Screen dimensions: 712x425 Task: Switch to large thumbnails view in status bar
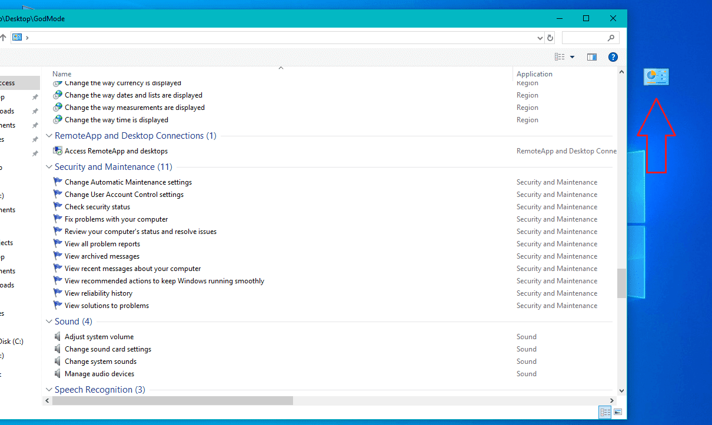point(617,412)
